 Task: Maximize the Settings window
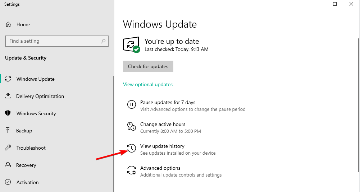335,4
